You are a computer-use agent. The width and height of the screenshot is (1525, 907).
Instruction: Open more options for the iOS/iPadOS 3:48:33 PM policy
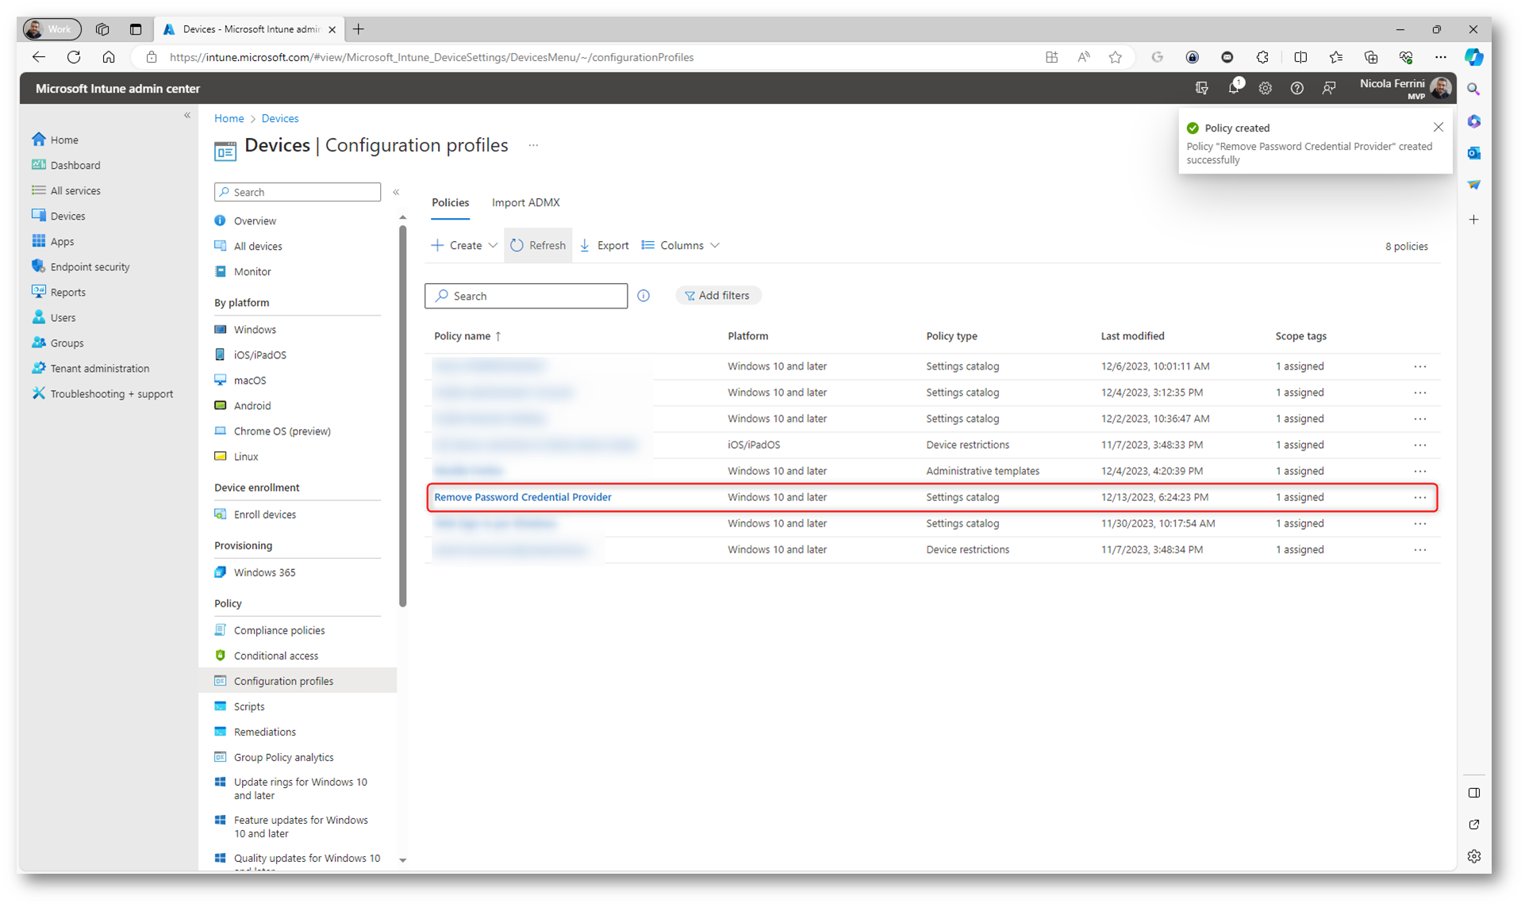click(1419, 445)
